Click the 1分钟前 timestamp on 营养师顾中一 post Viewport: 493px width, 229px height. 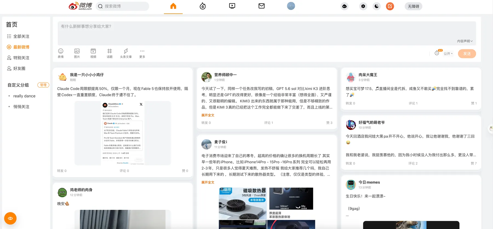click(x=219, y=80)
